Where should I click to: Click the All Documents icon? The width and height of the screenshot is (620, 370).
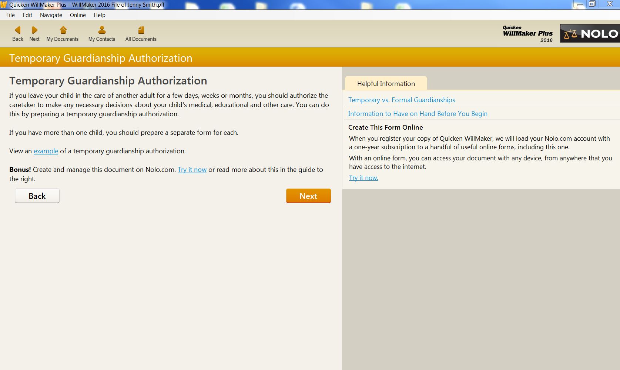tap(141, 30)
